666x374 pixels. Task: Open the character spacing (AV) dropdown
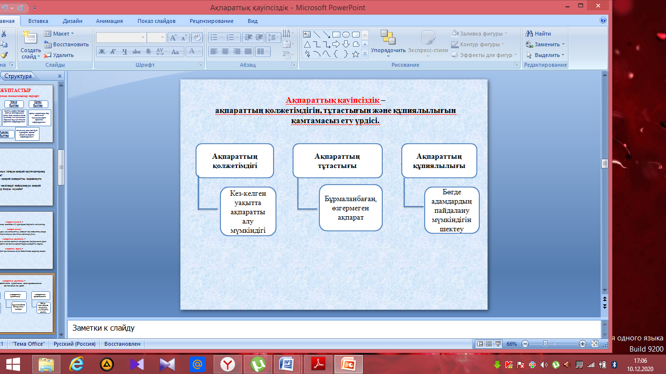[161, 51]
